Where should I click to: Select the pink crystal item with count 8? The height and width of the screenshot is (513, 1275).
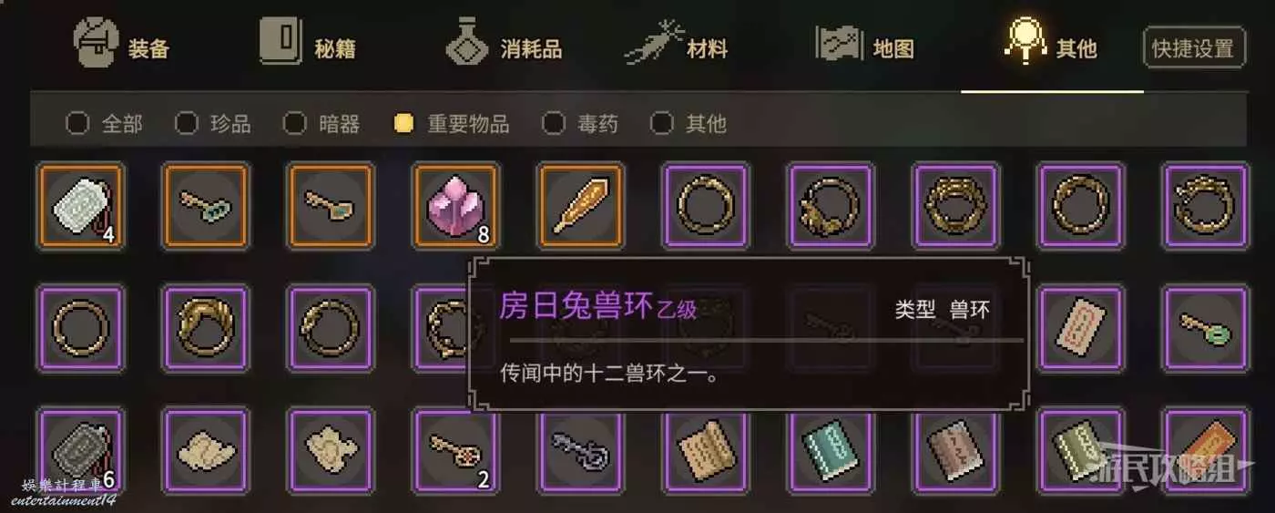454,206
